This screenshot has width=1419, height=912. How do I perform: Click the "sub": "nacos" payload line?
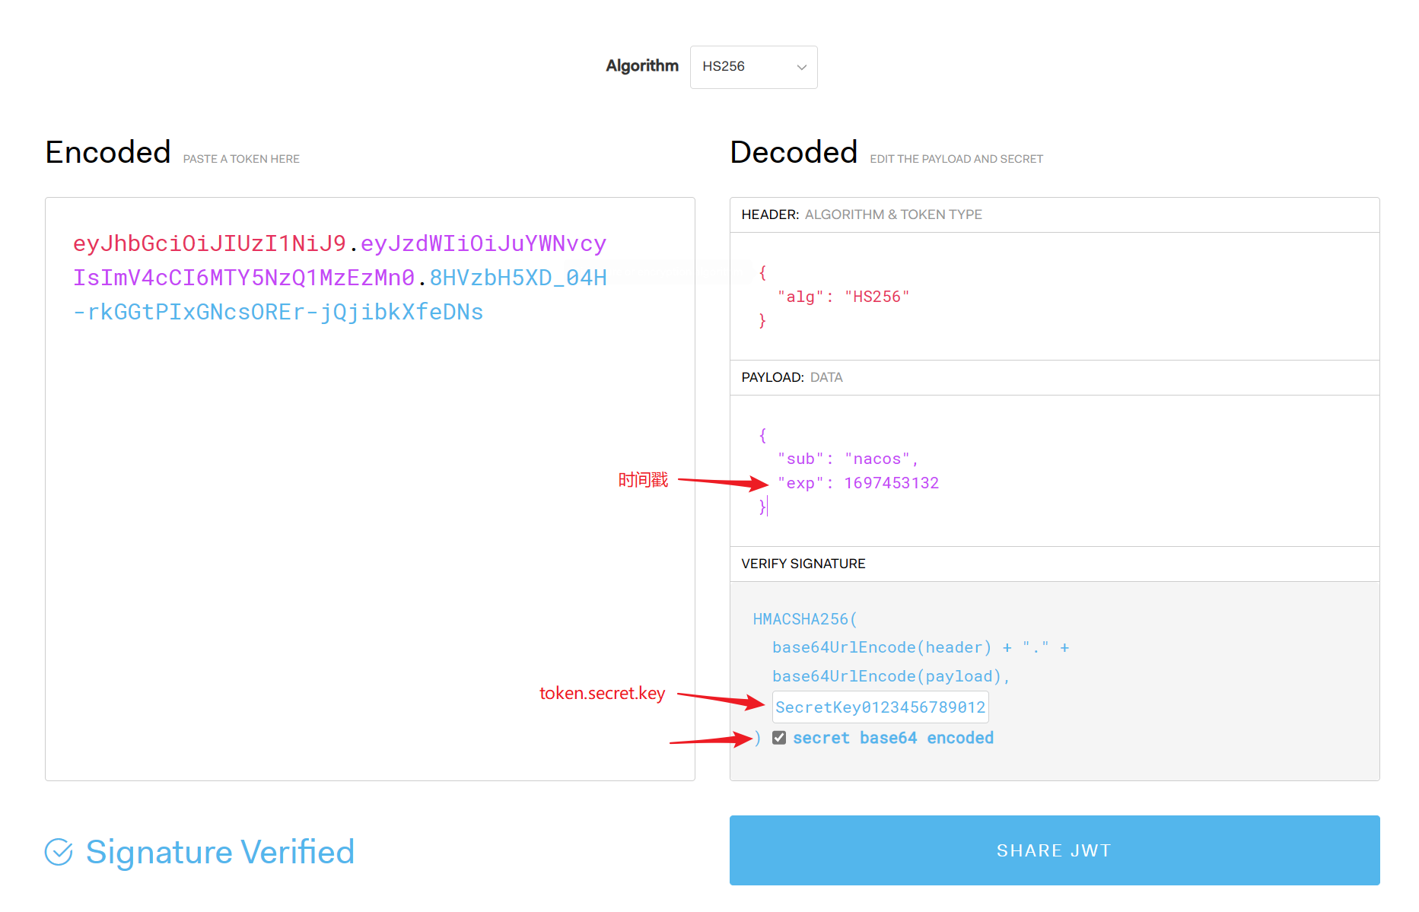(848, 459)
